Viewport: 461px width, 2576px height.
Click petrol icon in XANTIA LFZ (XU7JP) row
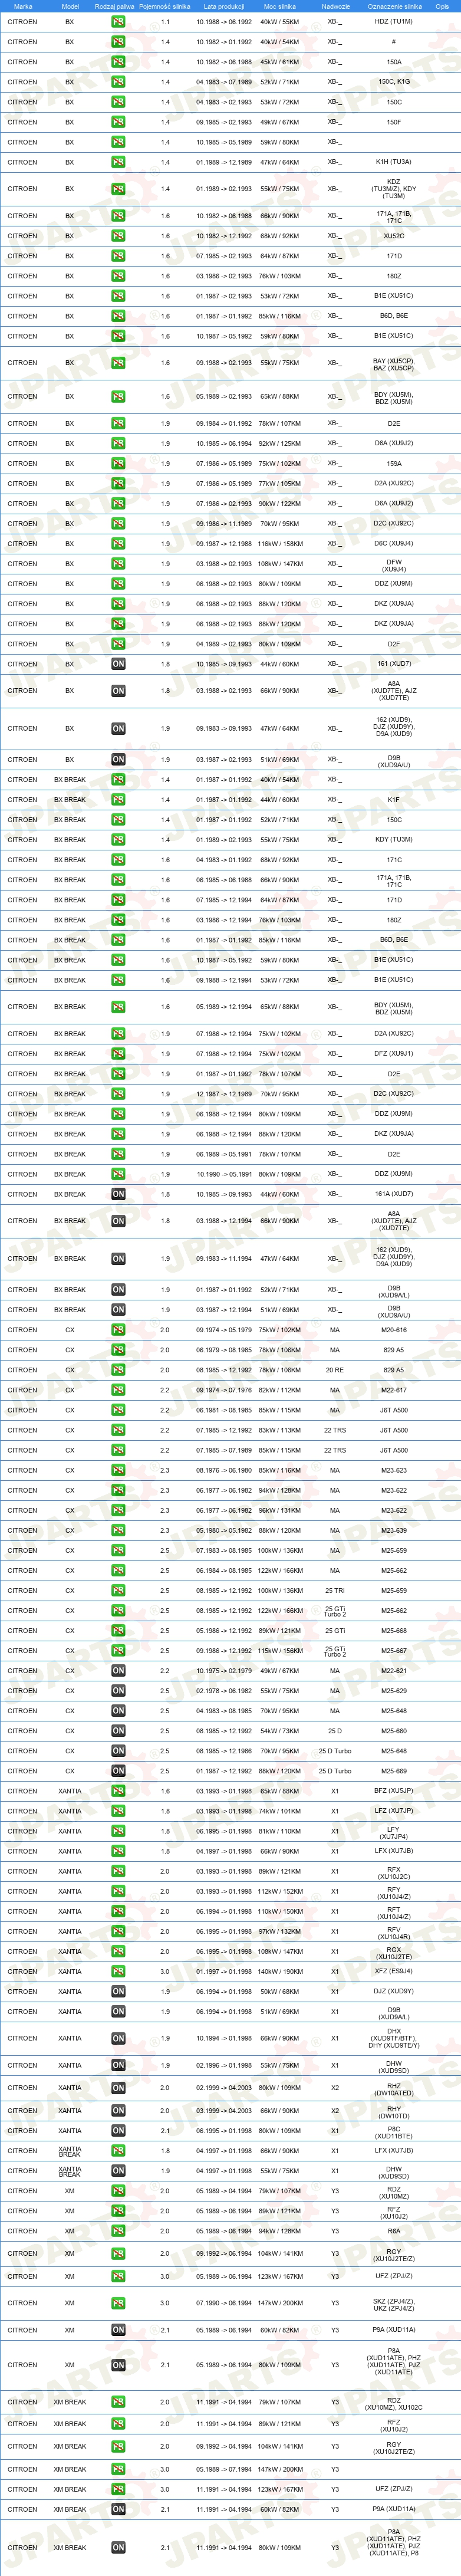(x=118, y=1811)
